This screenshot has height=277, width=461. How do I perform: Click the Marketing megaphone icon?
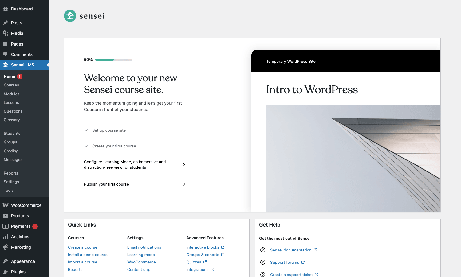tap(6, 247)
